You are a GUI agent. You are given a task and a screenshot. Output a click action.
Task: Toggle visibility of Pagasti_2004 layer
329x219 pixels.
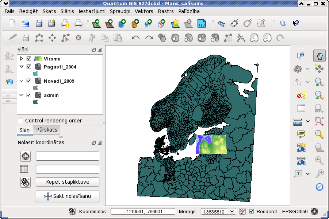click(29, 67)
